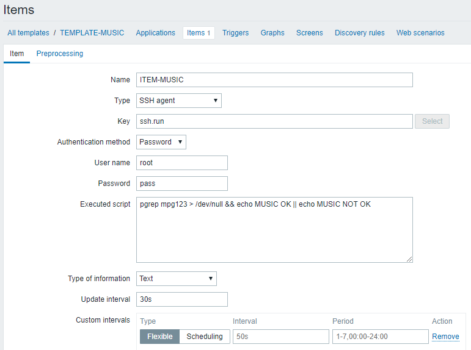
Task: Click the Update interval field
Action: [182, 299]
